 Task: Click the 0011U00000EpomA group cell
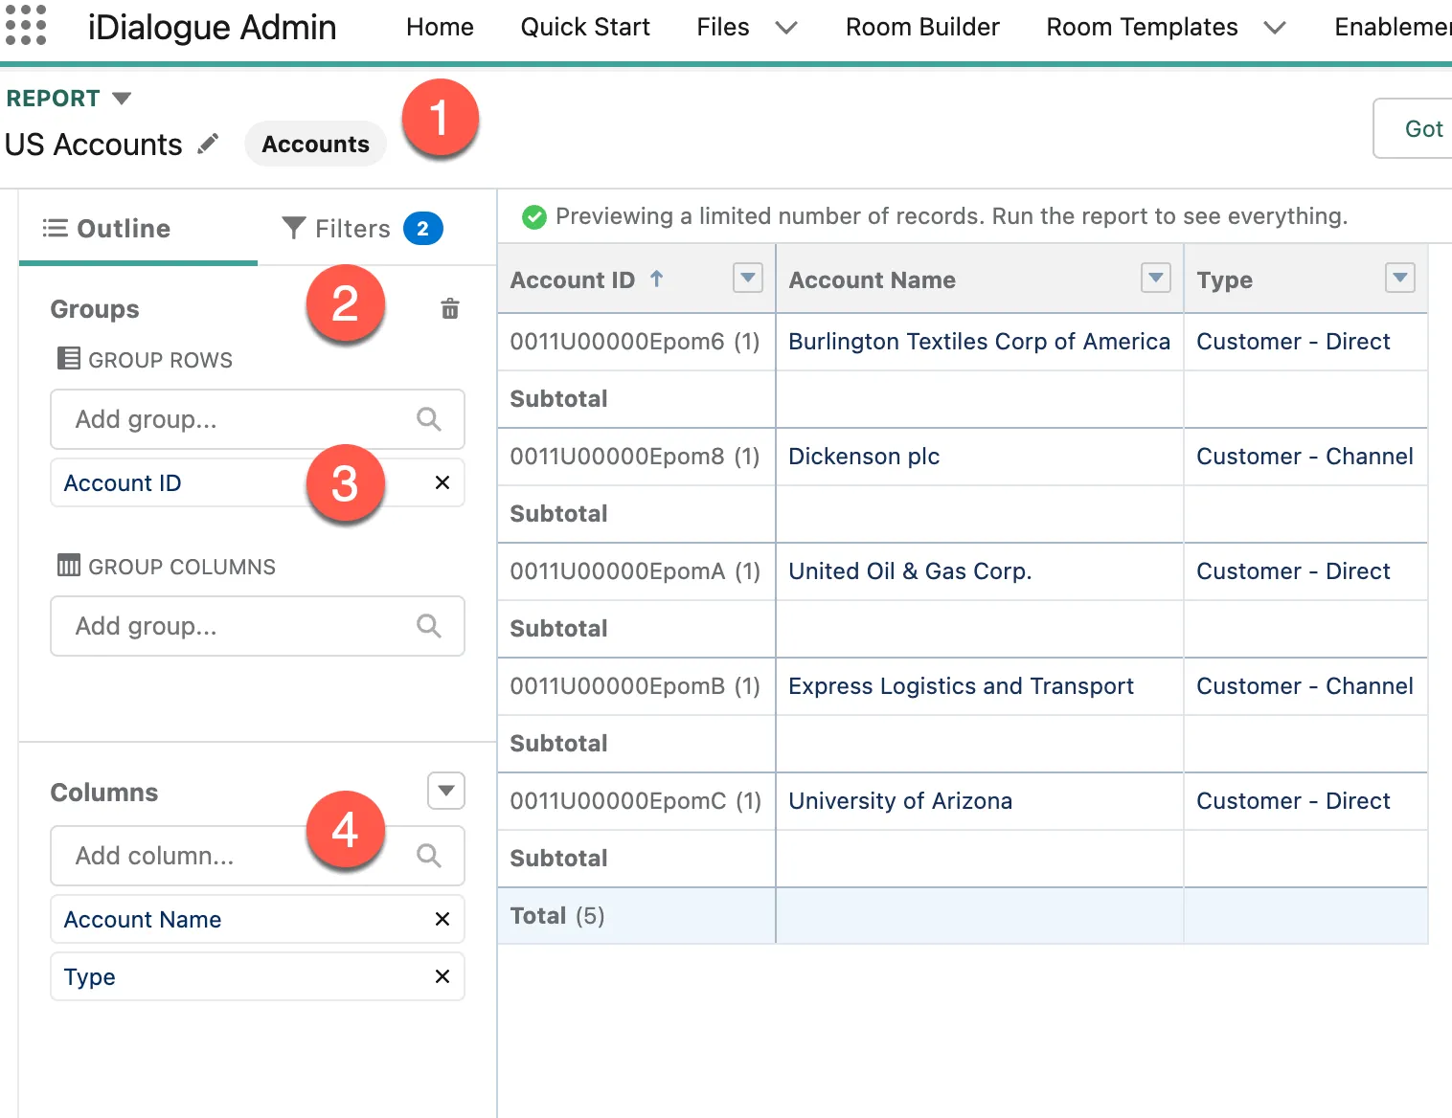tap(636, 570)
